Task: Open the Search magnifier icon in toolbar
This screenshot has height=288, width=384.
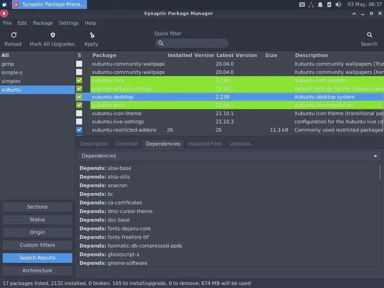Action: tap(369, 35)
